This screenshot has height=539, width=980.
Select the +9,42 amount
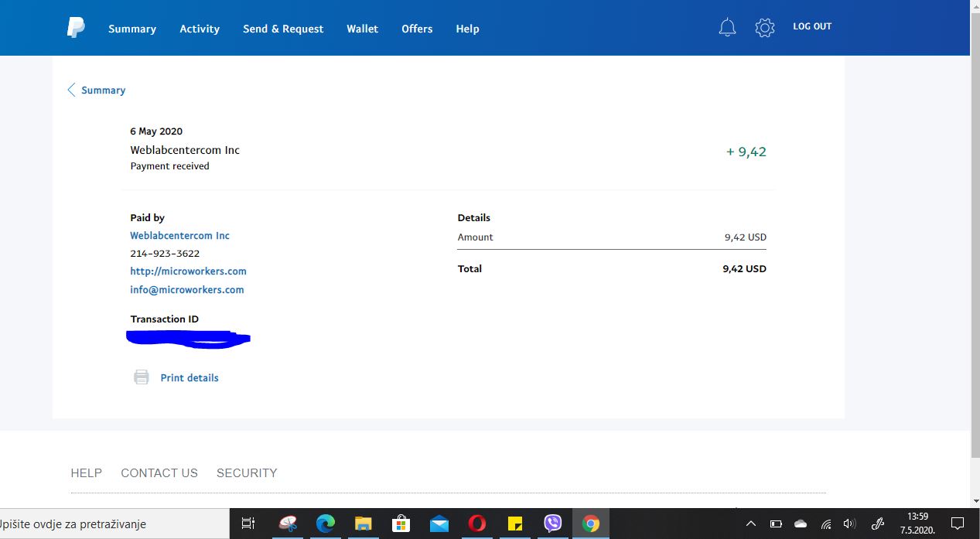tap(746, 152)
